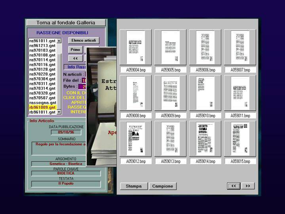Show previous thumbnail page with <<
The width and height of the screenshot is (285, 214).
[234, 186]
